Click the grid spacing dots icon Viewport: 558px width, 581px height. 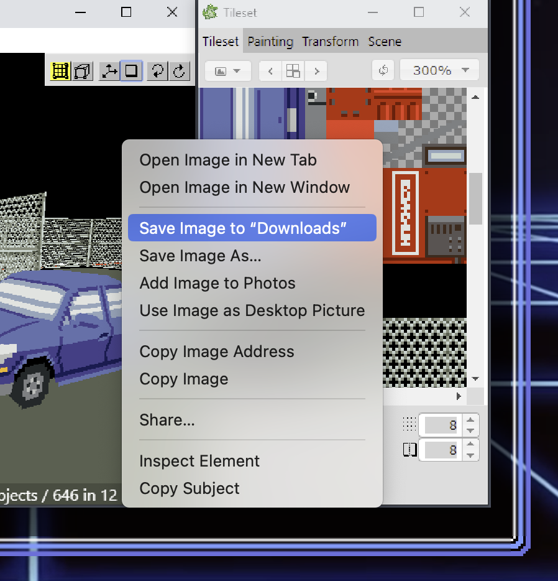coord(409,424)
